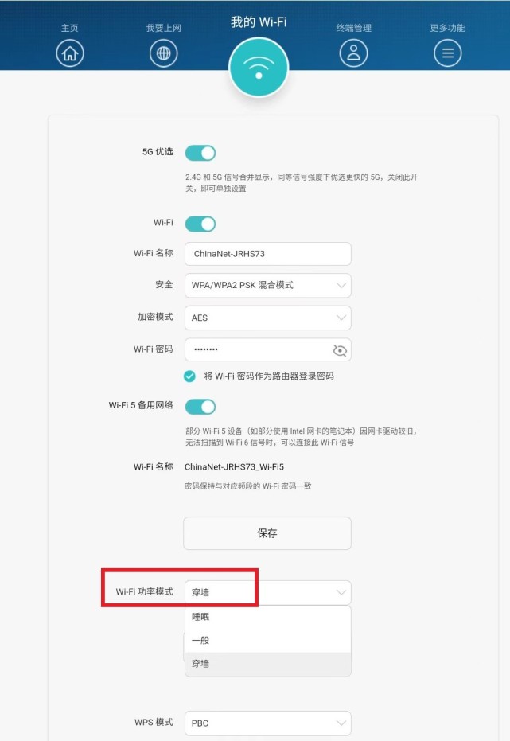
Task: Open 更多功能 via the menu icon
Action: [x=447, y=53]
